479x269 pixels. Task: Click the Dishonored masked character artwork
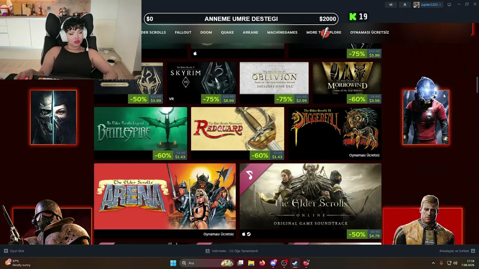click(54, 117)
